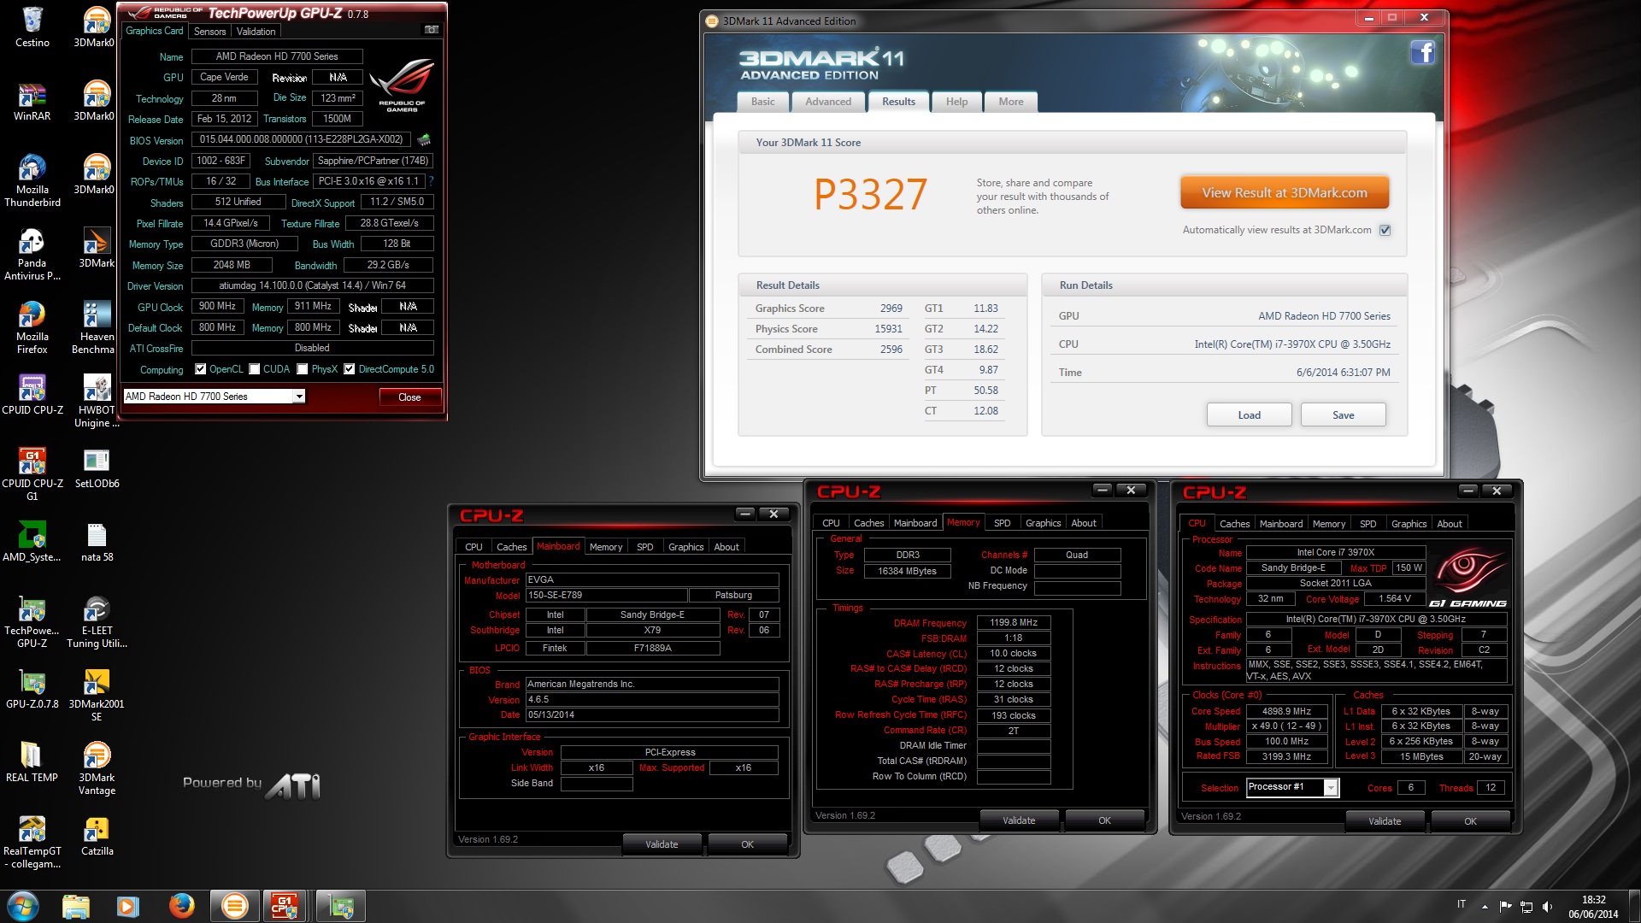Click the Save button in Run Details
This screenshot has height=923, width=1641.
coord(1343,415)
